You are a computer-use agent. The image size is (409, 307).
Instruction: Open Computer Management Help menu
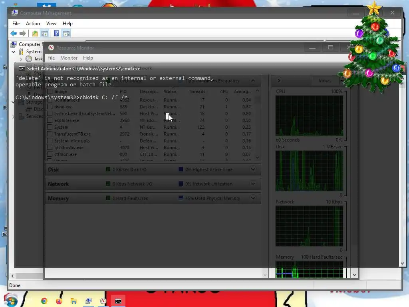coord(68,24)
